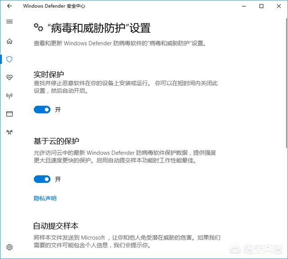The width and height of the screenshot is (288, 259).
Task: Maximize the Windows Defender window
Action: (x=261, y=6)
